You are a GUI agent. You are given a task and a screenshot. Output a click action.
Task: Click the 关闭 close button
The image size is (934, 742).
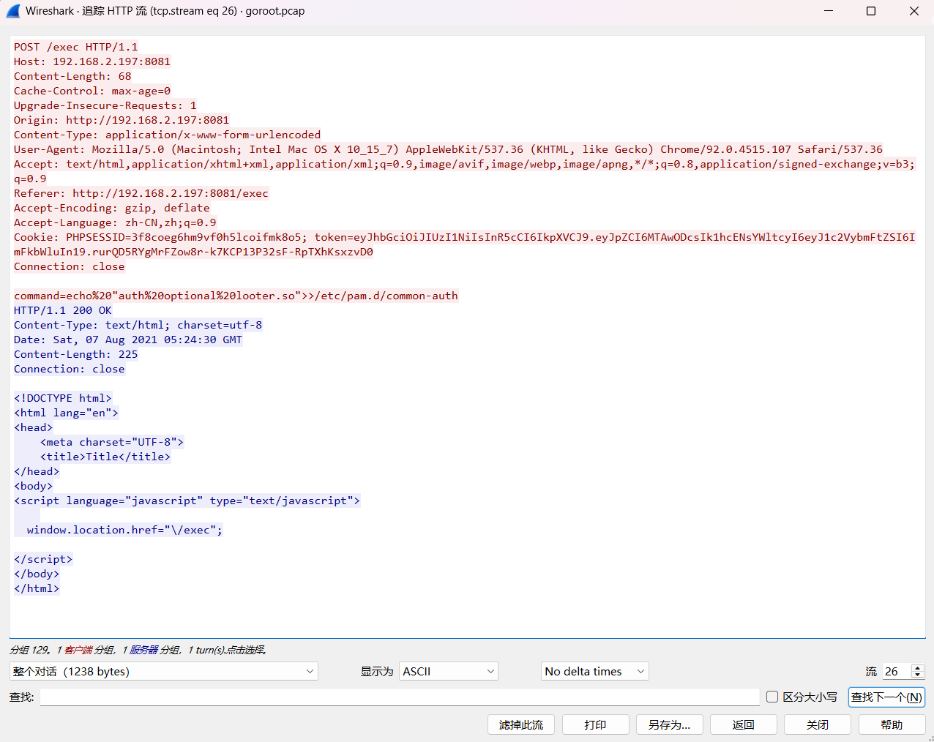point(817,724)
